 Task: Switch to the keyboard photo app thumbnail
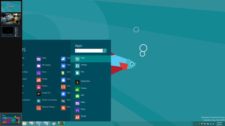point(11,19)
